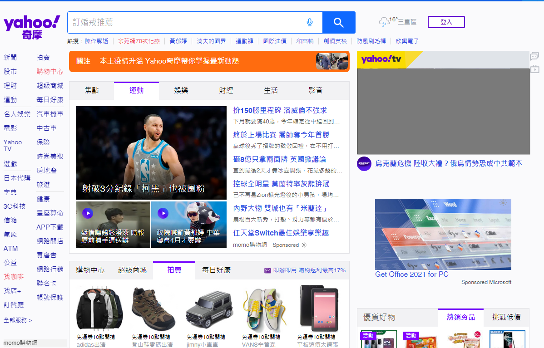Click the trending search 陳偉鄹逝

97,41
